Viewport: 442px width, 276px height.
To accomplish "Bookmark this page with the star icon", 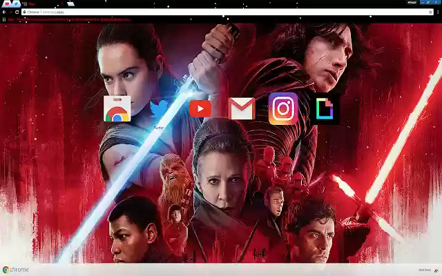I will pos(430,12).
